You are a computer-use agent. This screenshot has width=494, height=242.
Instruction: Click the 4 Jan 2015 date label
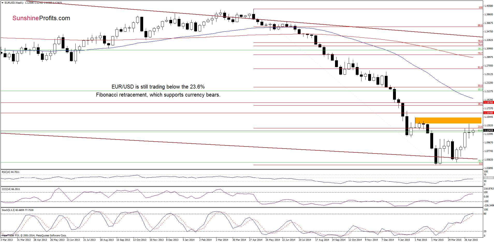click(404, 240)
